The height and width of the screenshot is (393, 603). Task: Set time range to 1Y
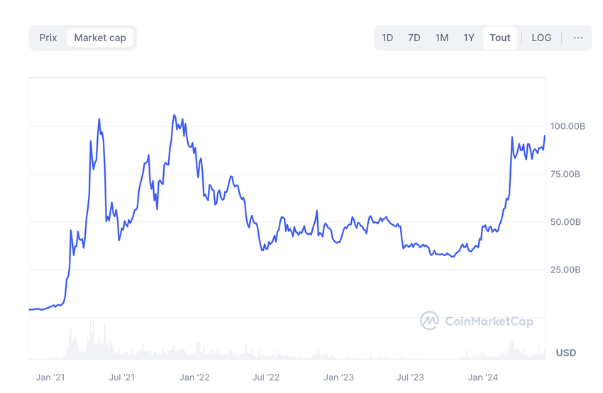coord(469,38)
